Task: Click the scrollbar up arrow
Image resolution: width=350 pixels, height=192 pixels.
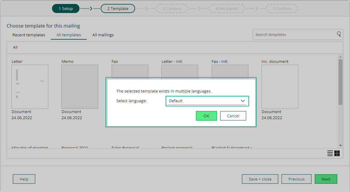Action: point(340,57)
